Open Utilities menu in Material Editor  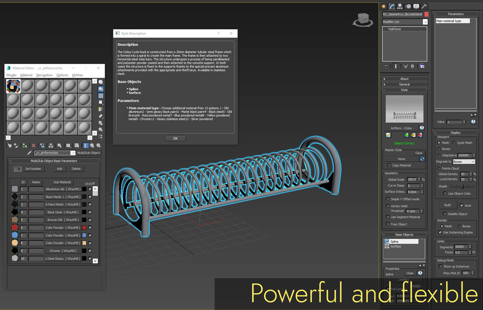pos(78,75)
